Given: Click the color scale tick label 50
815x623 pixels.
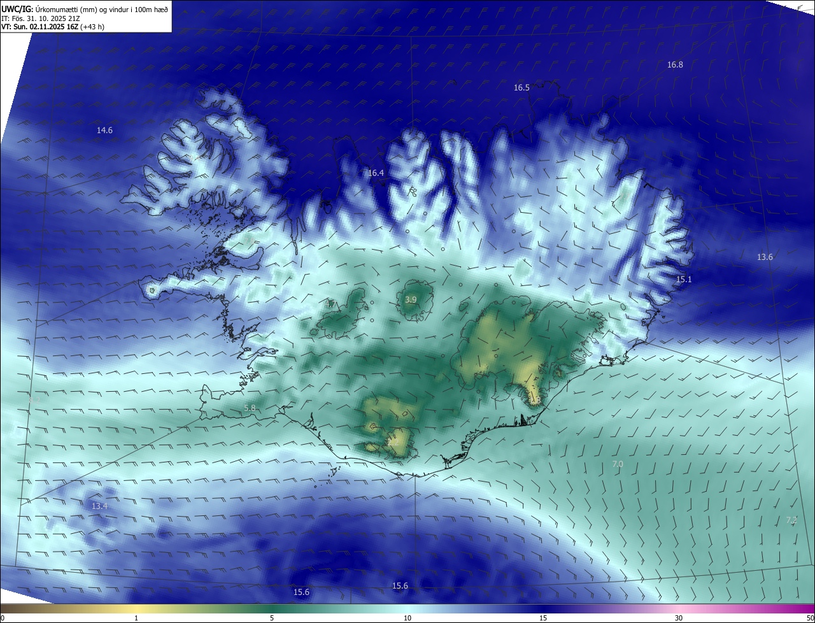Looking at the screenshot, I should pos(810,618).
